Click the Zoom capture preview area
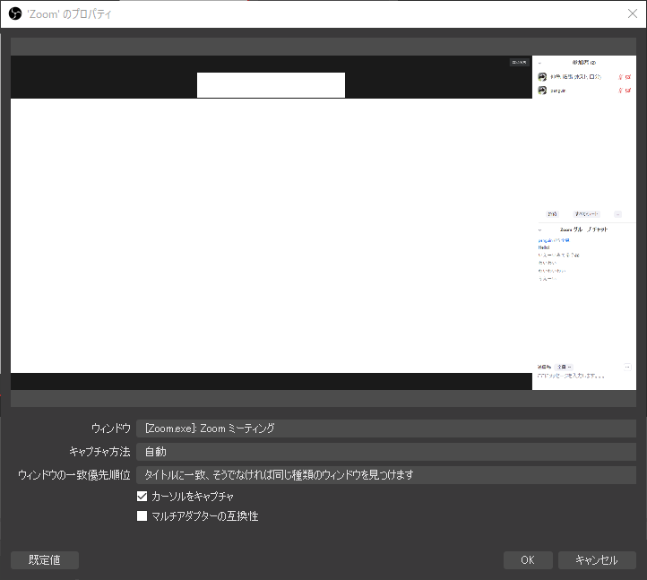This screenshot has width=647, height=580. [323, 223]
